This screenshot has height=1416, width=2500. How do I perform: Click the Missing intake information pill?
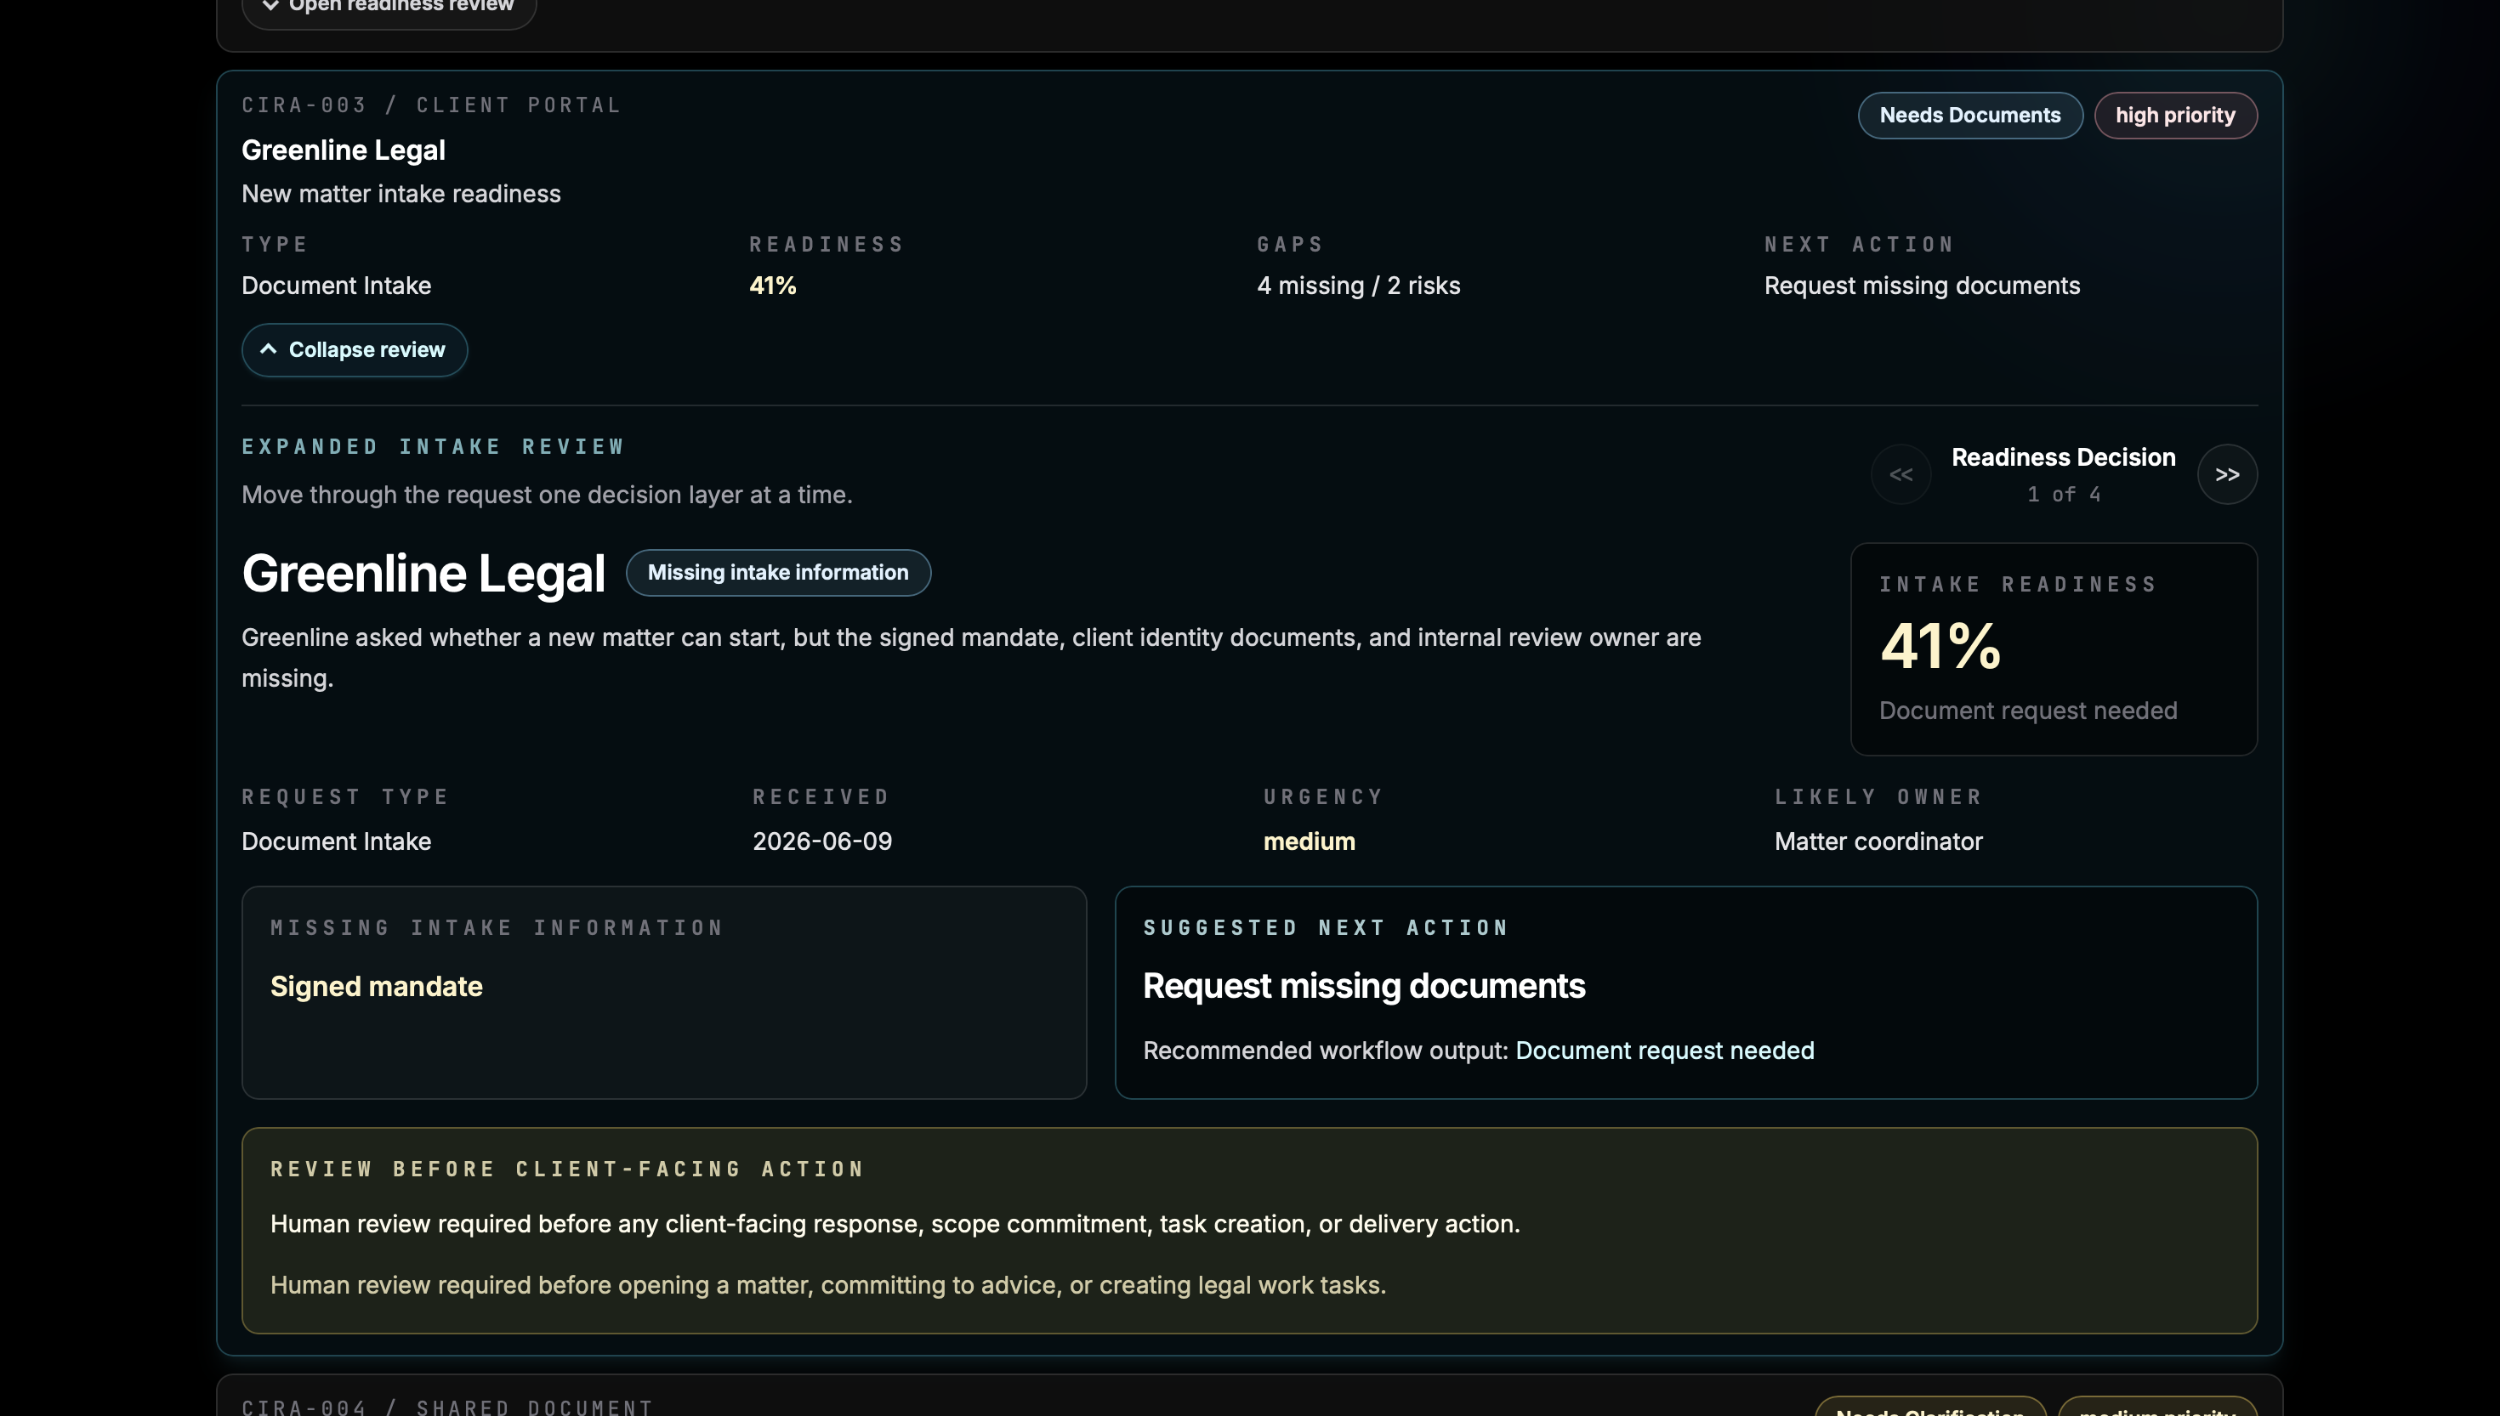pyautogui.click(x=778, y=573)
